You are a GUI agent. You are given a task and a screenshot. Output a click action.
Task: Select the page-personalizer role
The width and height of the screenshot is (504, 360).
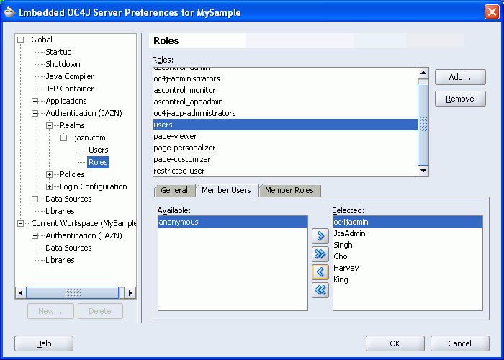(x=285, y=148)
